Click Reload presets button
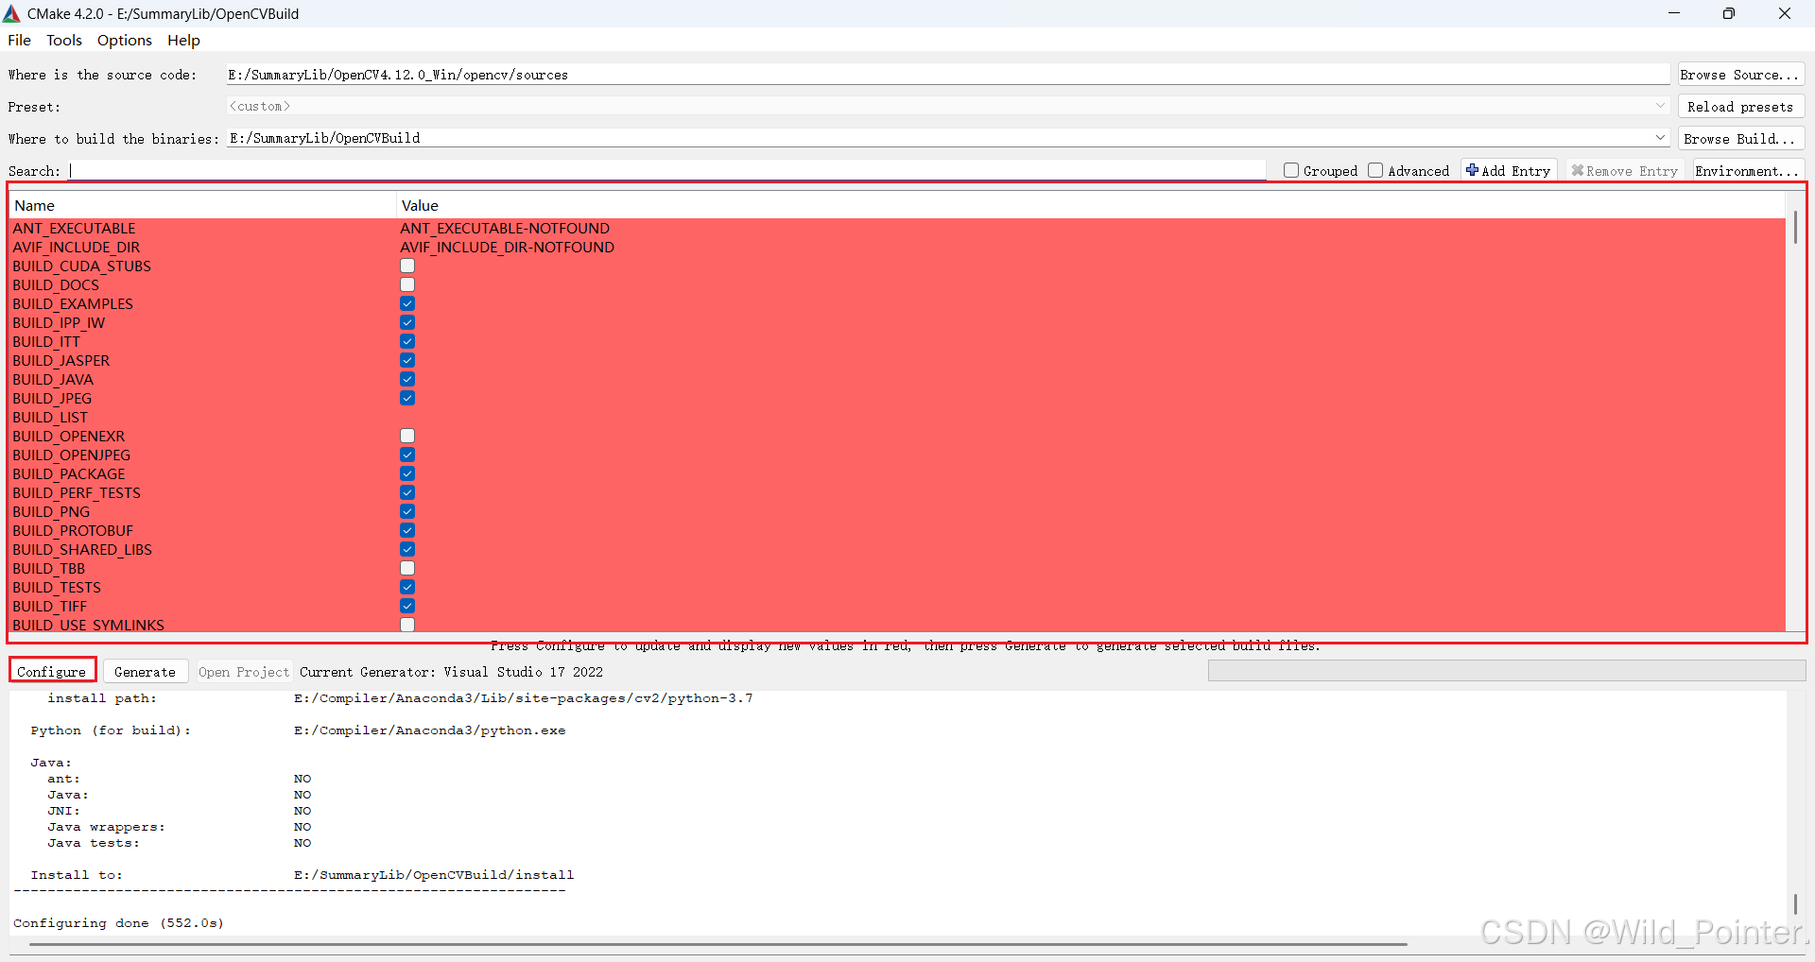Screen dimensions: 1815x962 [x=1740, y=107]
